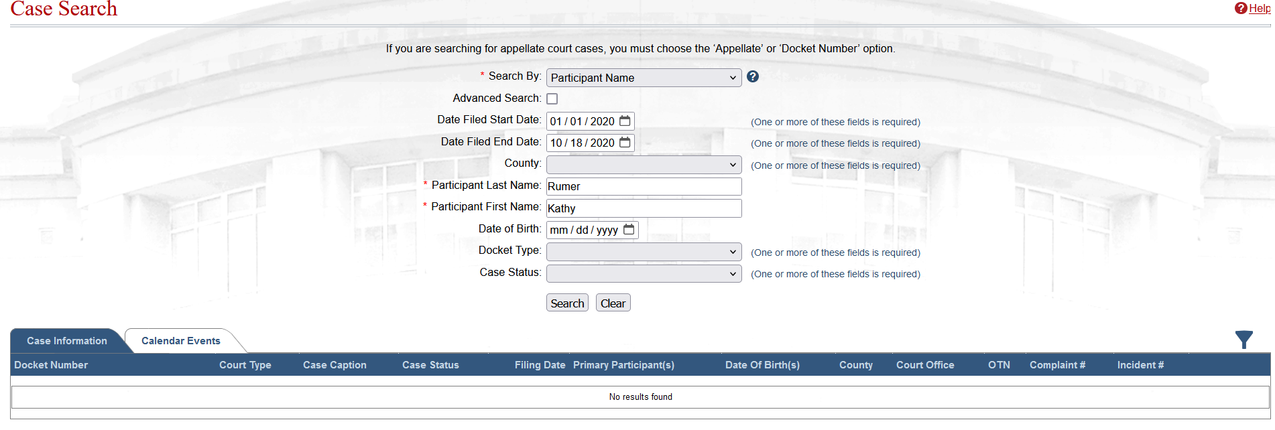The width and height of the screenshot is (1275, 430).
Task: Open the Help link
Action: point(1260,8)
